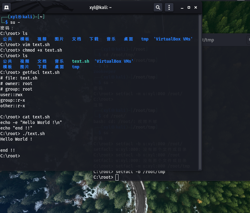The height and width of the screenshot is (213, 250).
Task: Open the three-dot menu in the title bar
Action: click(x=169, y=7)
